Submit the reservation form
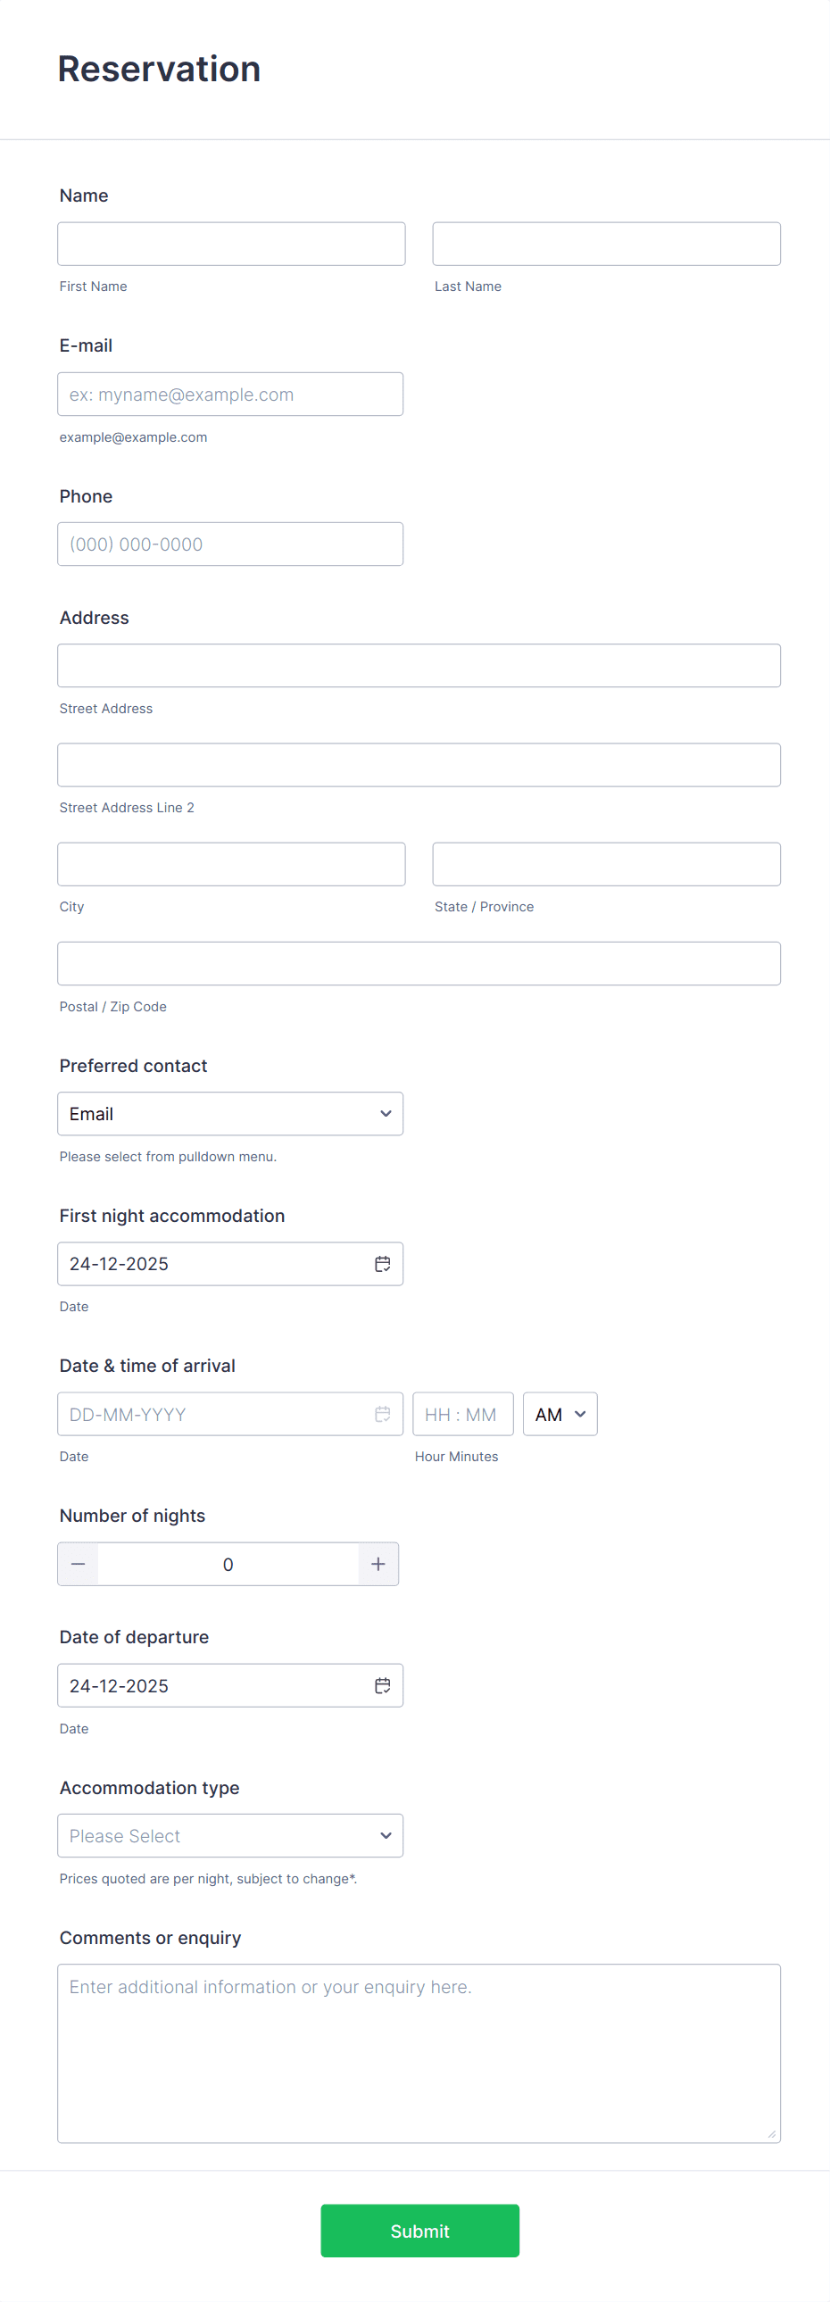 (420, 2231)
